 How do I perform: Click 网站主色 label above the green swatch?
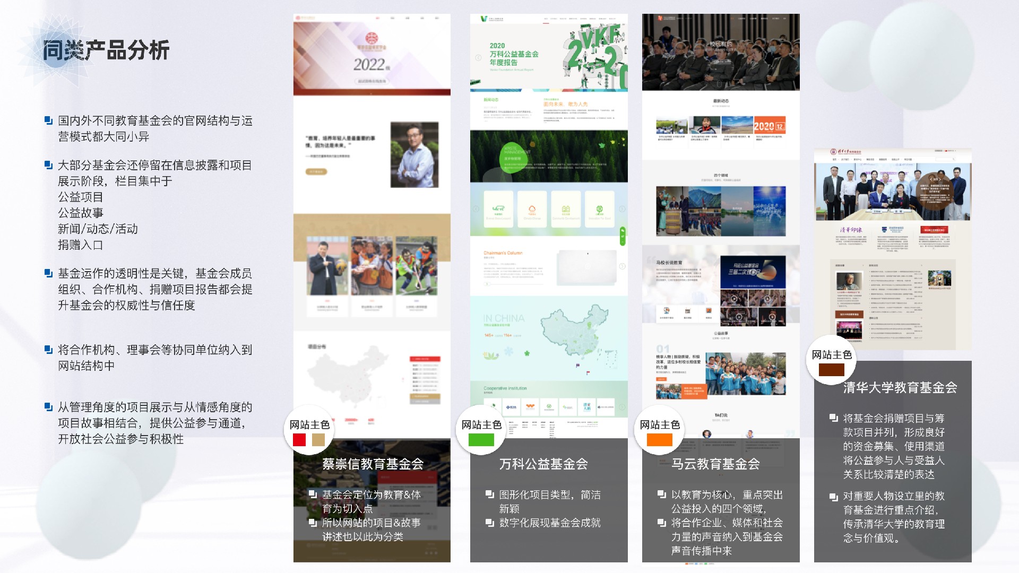click(481, 425)
